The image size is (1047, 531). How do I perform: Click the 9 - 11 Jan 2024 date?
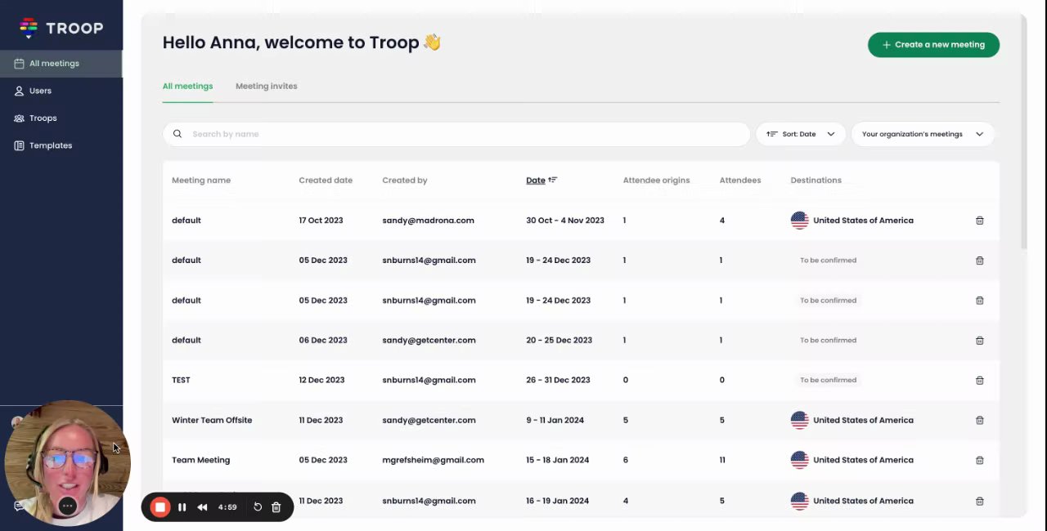click(555, 420)
